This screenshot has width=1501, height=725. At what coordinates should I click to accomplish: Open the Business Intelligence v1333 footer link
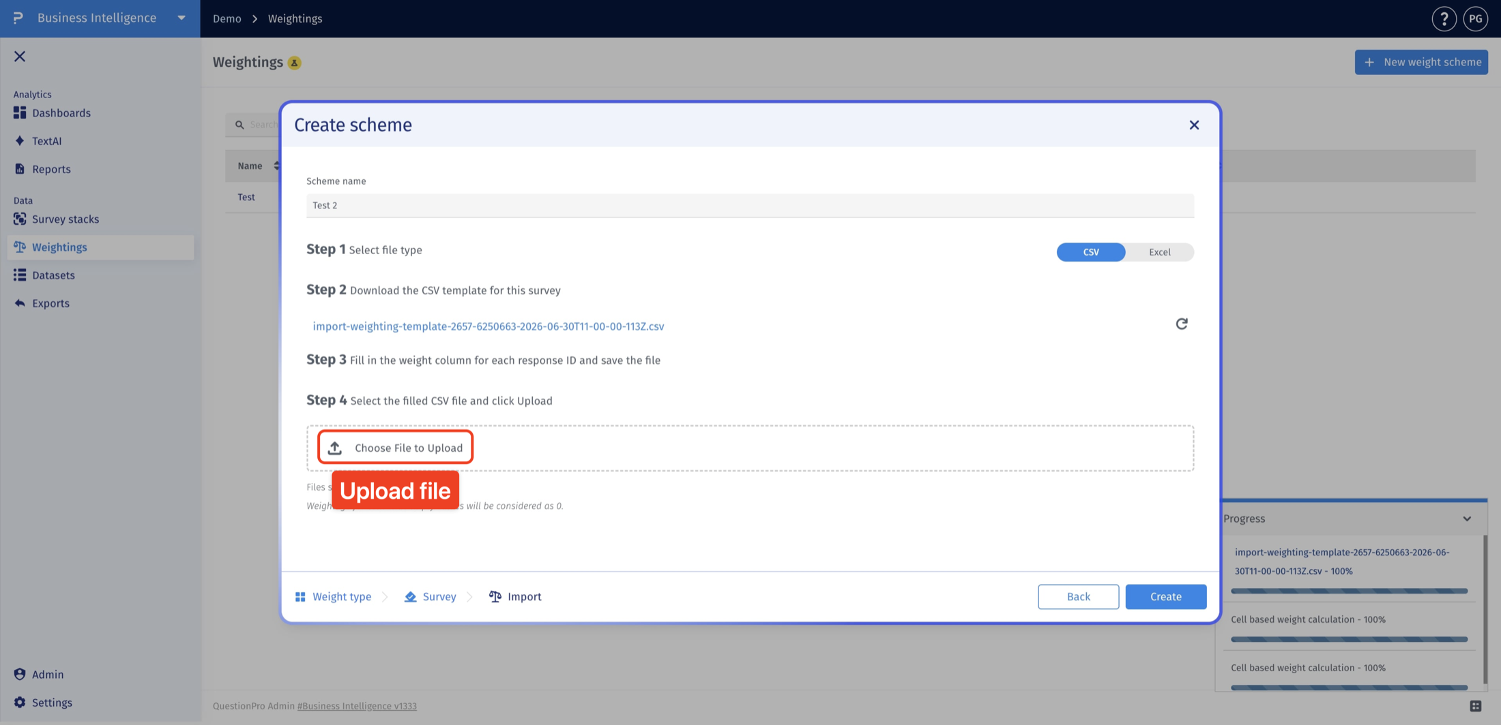[357, 706]
